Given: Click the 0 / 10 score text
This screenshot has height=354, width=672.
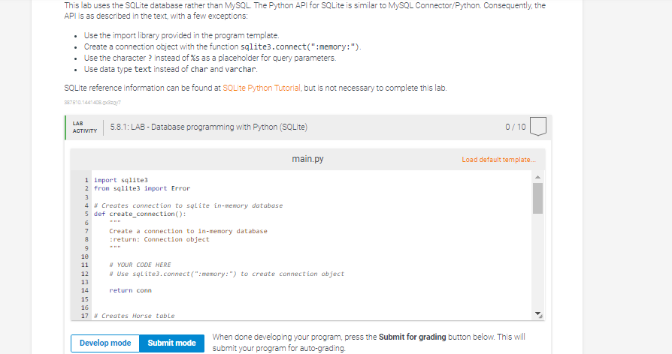Looking at the screenshot, I should [x=515, y=127].
